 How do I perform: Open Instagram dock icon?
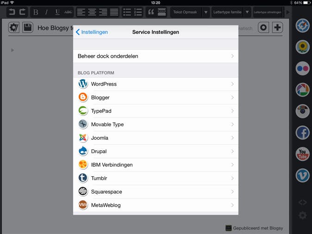pyautogui.click(x=302, y=111)
